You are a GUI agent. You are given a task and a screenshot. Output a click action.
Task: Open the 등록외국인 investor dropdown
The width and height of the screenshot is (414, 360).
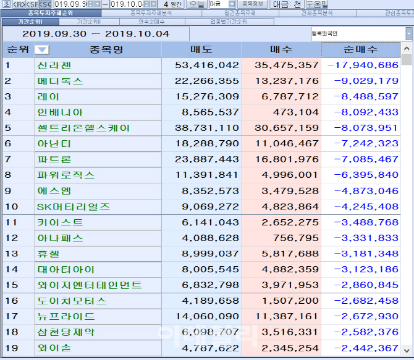[x=408, y=34]
